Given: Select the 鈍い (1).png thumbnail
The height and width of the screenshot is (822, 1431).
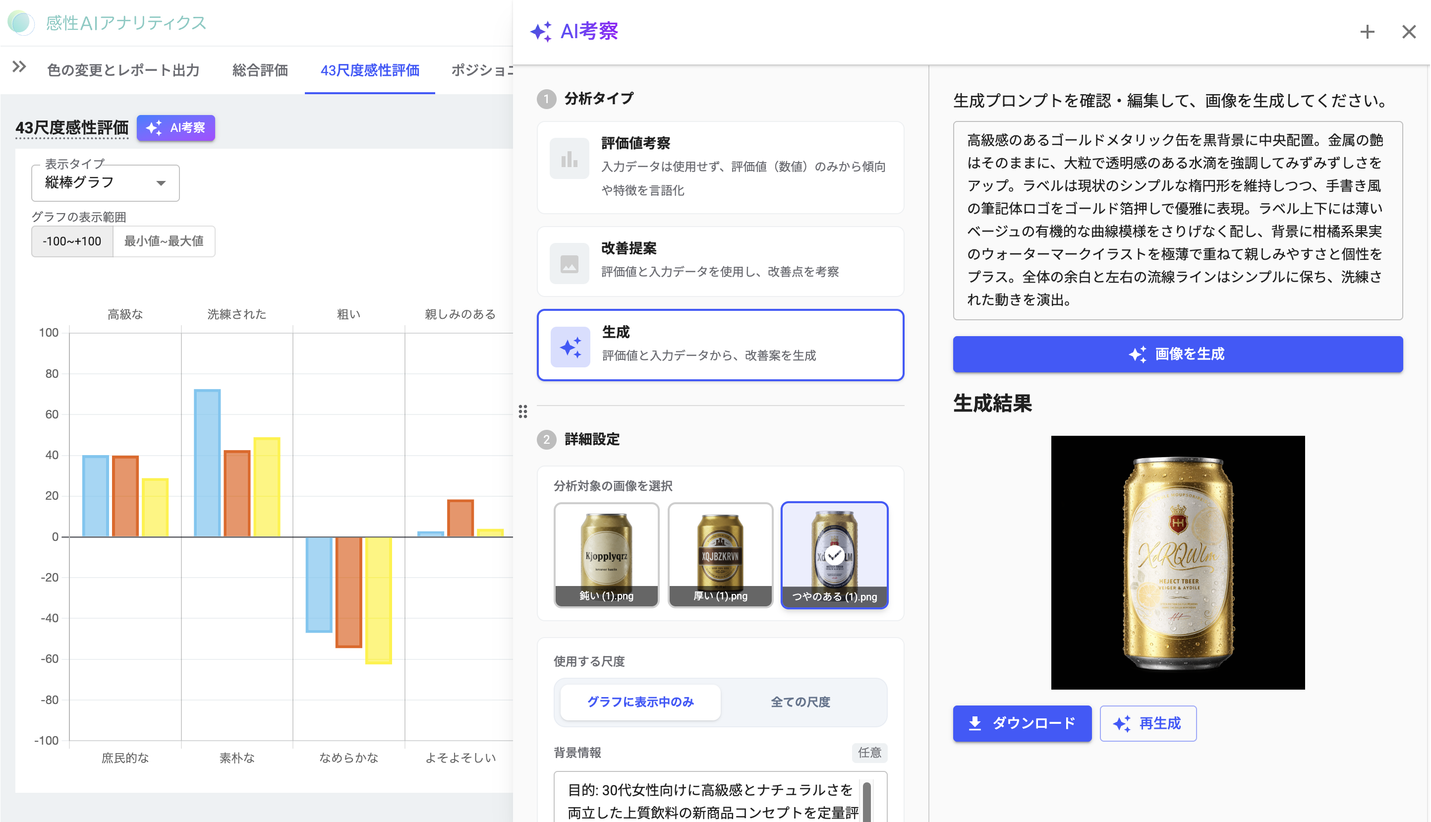Looking at the screenshot, I should click(x=606, y=554).
